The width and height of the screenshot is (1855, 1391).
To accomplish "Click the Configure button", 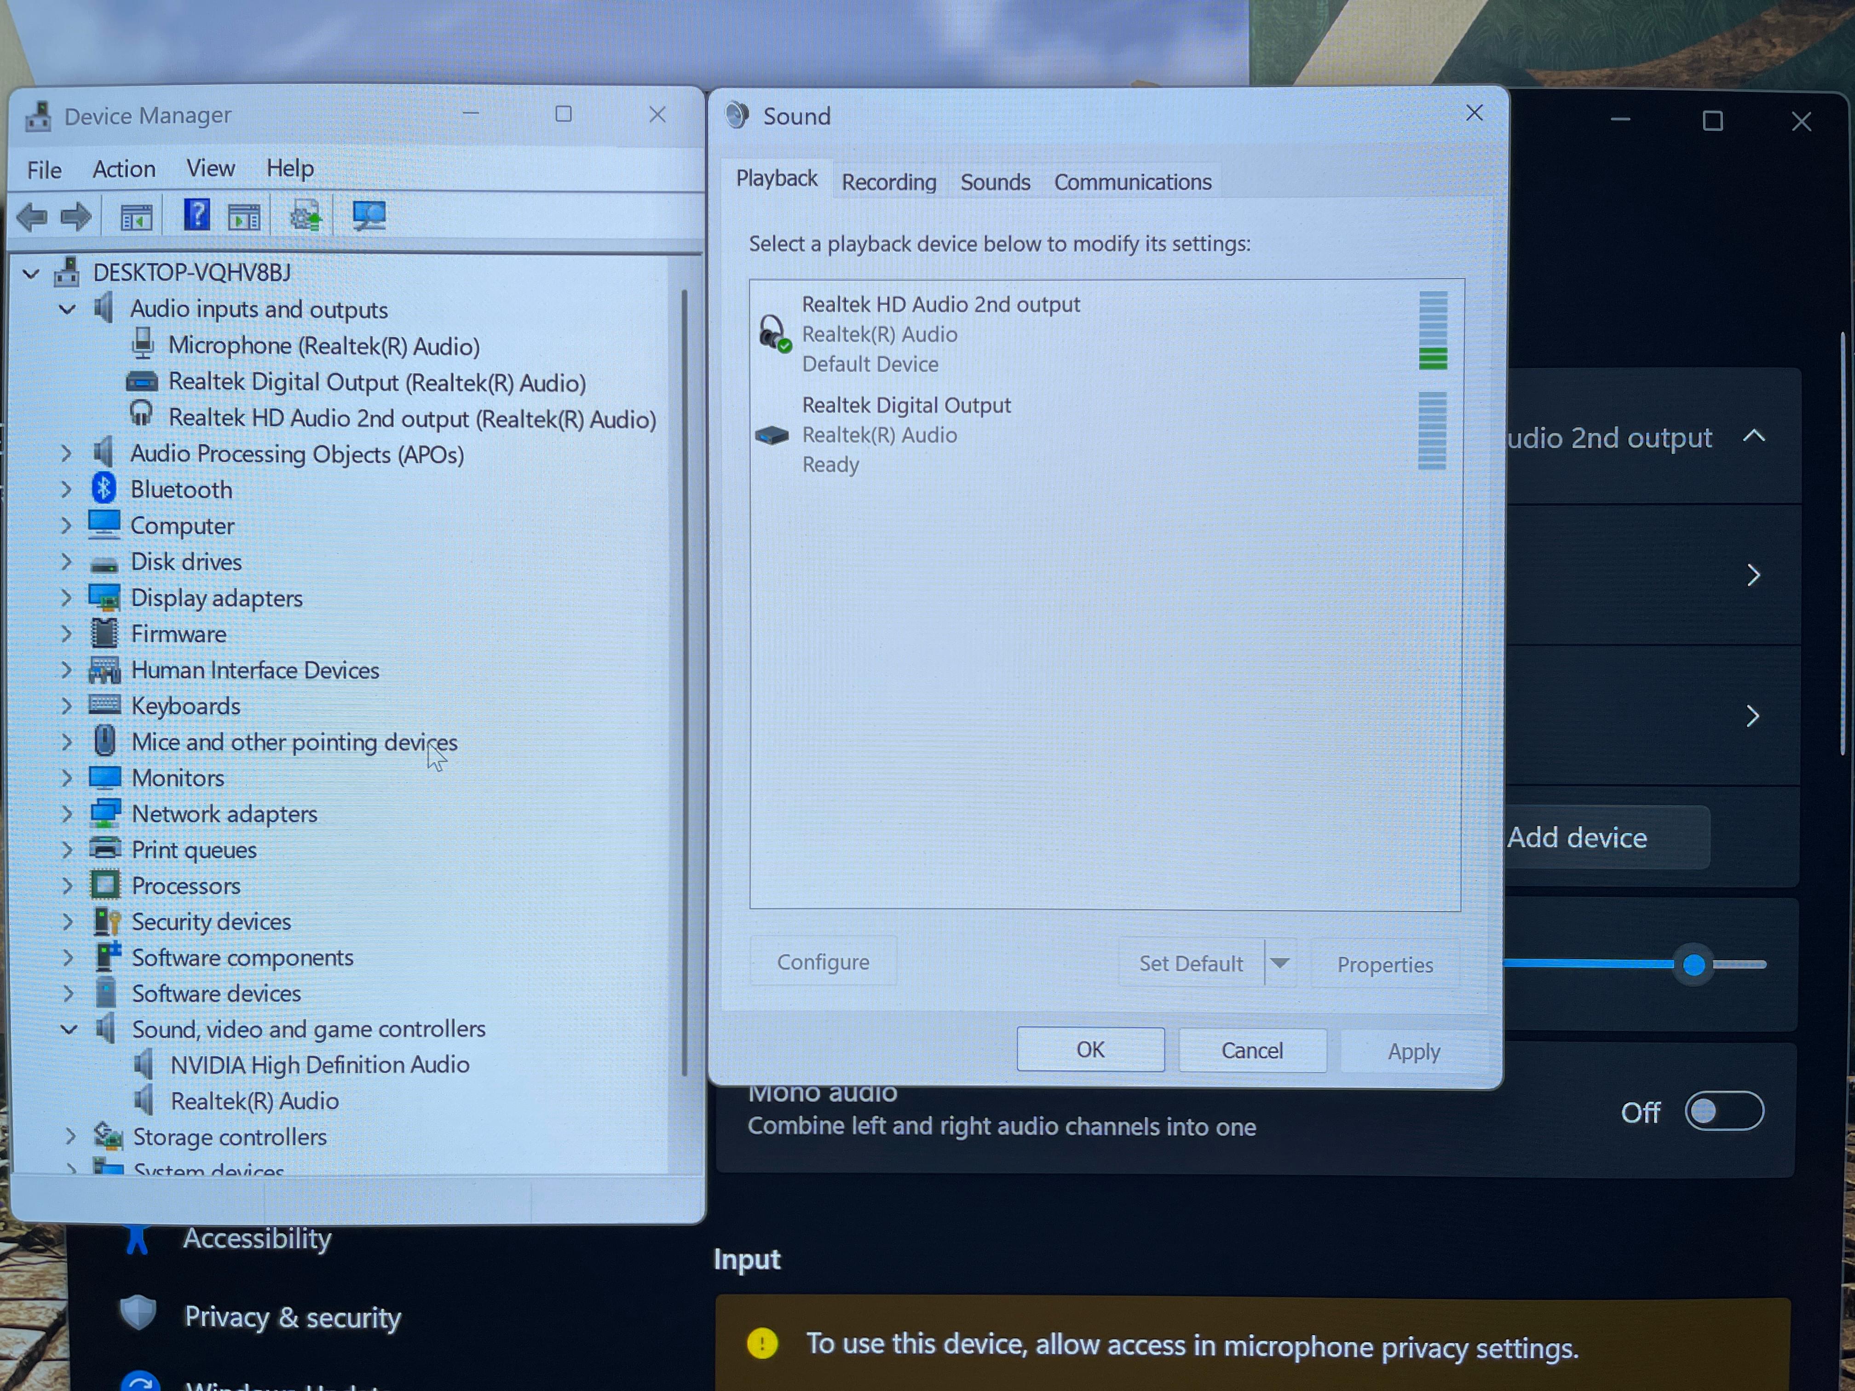I will [x=823, y=962].
